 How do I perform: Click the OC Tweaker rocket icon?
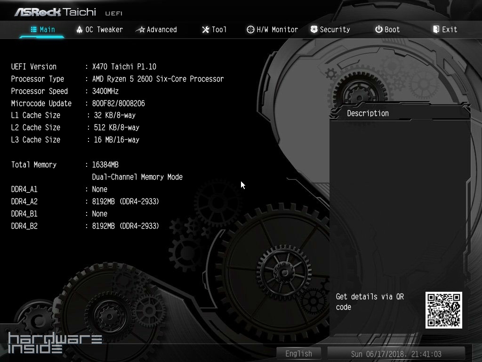point(79,29)
